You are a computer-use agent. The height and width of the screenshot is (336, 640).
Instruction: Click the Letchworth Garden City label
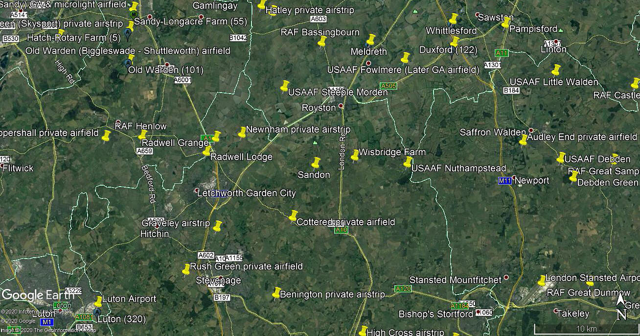pos(247,193)
